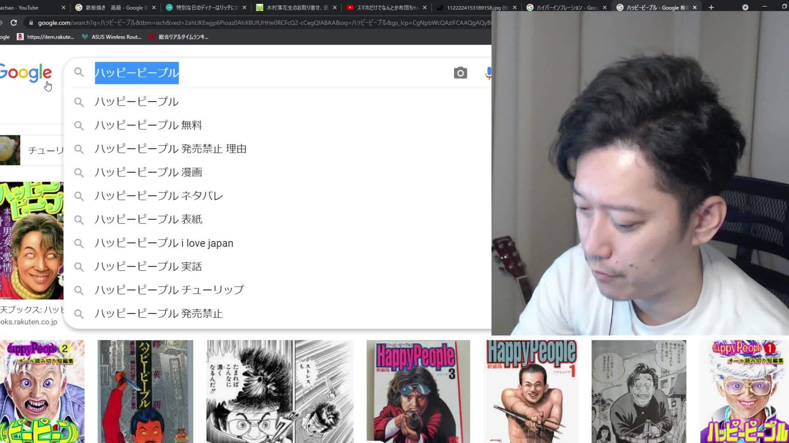Click the magnifier beside 'ハッピーピープル 発売禁止' last suggestion

point(79,314)
